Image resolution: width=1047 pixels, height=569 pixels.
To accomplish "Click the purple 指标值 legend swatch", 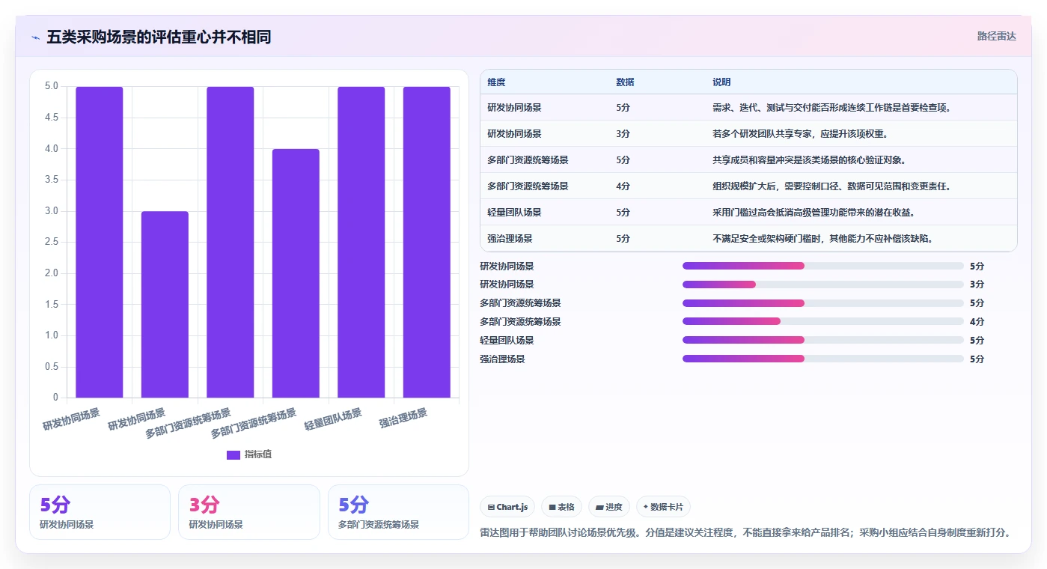I will [x=233, y=454].
